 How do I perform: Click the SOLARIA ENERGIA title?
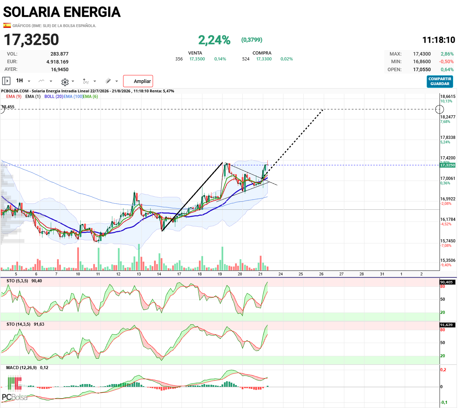pos(62,12)
